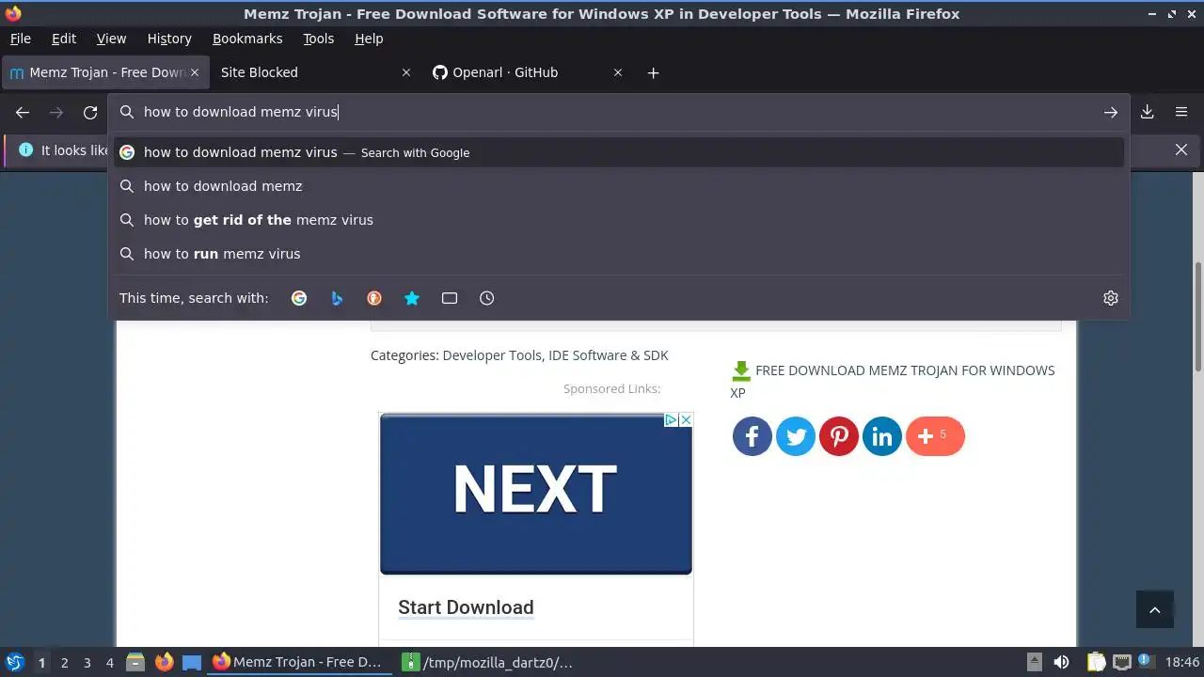
Task: Open the system start menu icon in taskbar
Action: 14,662
